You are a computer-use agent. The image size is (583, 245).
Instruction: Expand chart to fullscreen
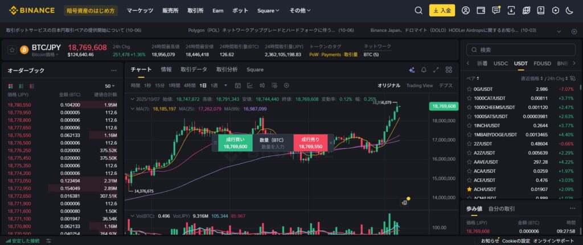click(436, 70)
